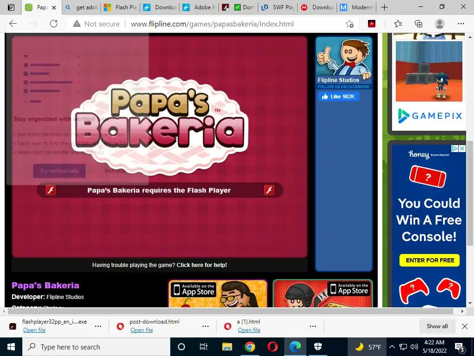
Task: Show hidden system tray icons
Action: (x=392, y=347)
